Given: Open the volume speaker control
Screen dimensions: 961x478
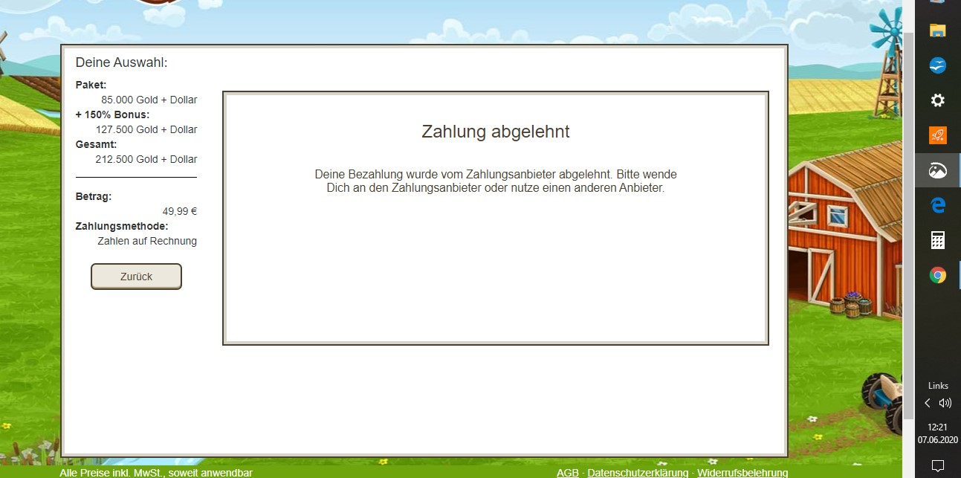Looking at the screenshot, I should tap(945, 403).
